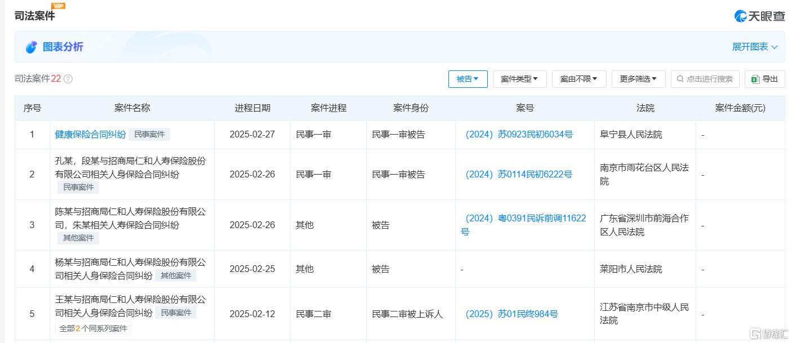Click the 导出 export button
792x343 pixels.
pos(765,79)
